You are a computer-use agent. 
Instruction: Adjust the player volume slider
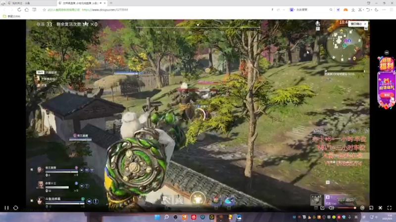pyautogui.click(x=346, y=208)
